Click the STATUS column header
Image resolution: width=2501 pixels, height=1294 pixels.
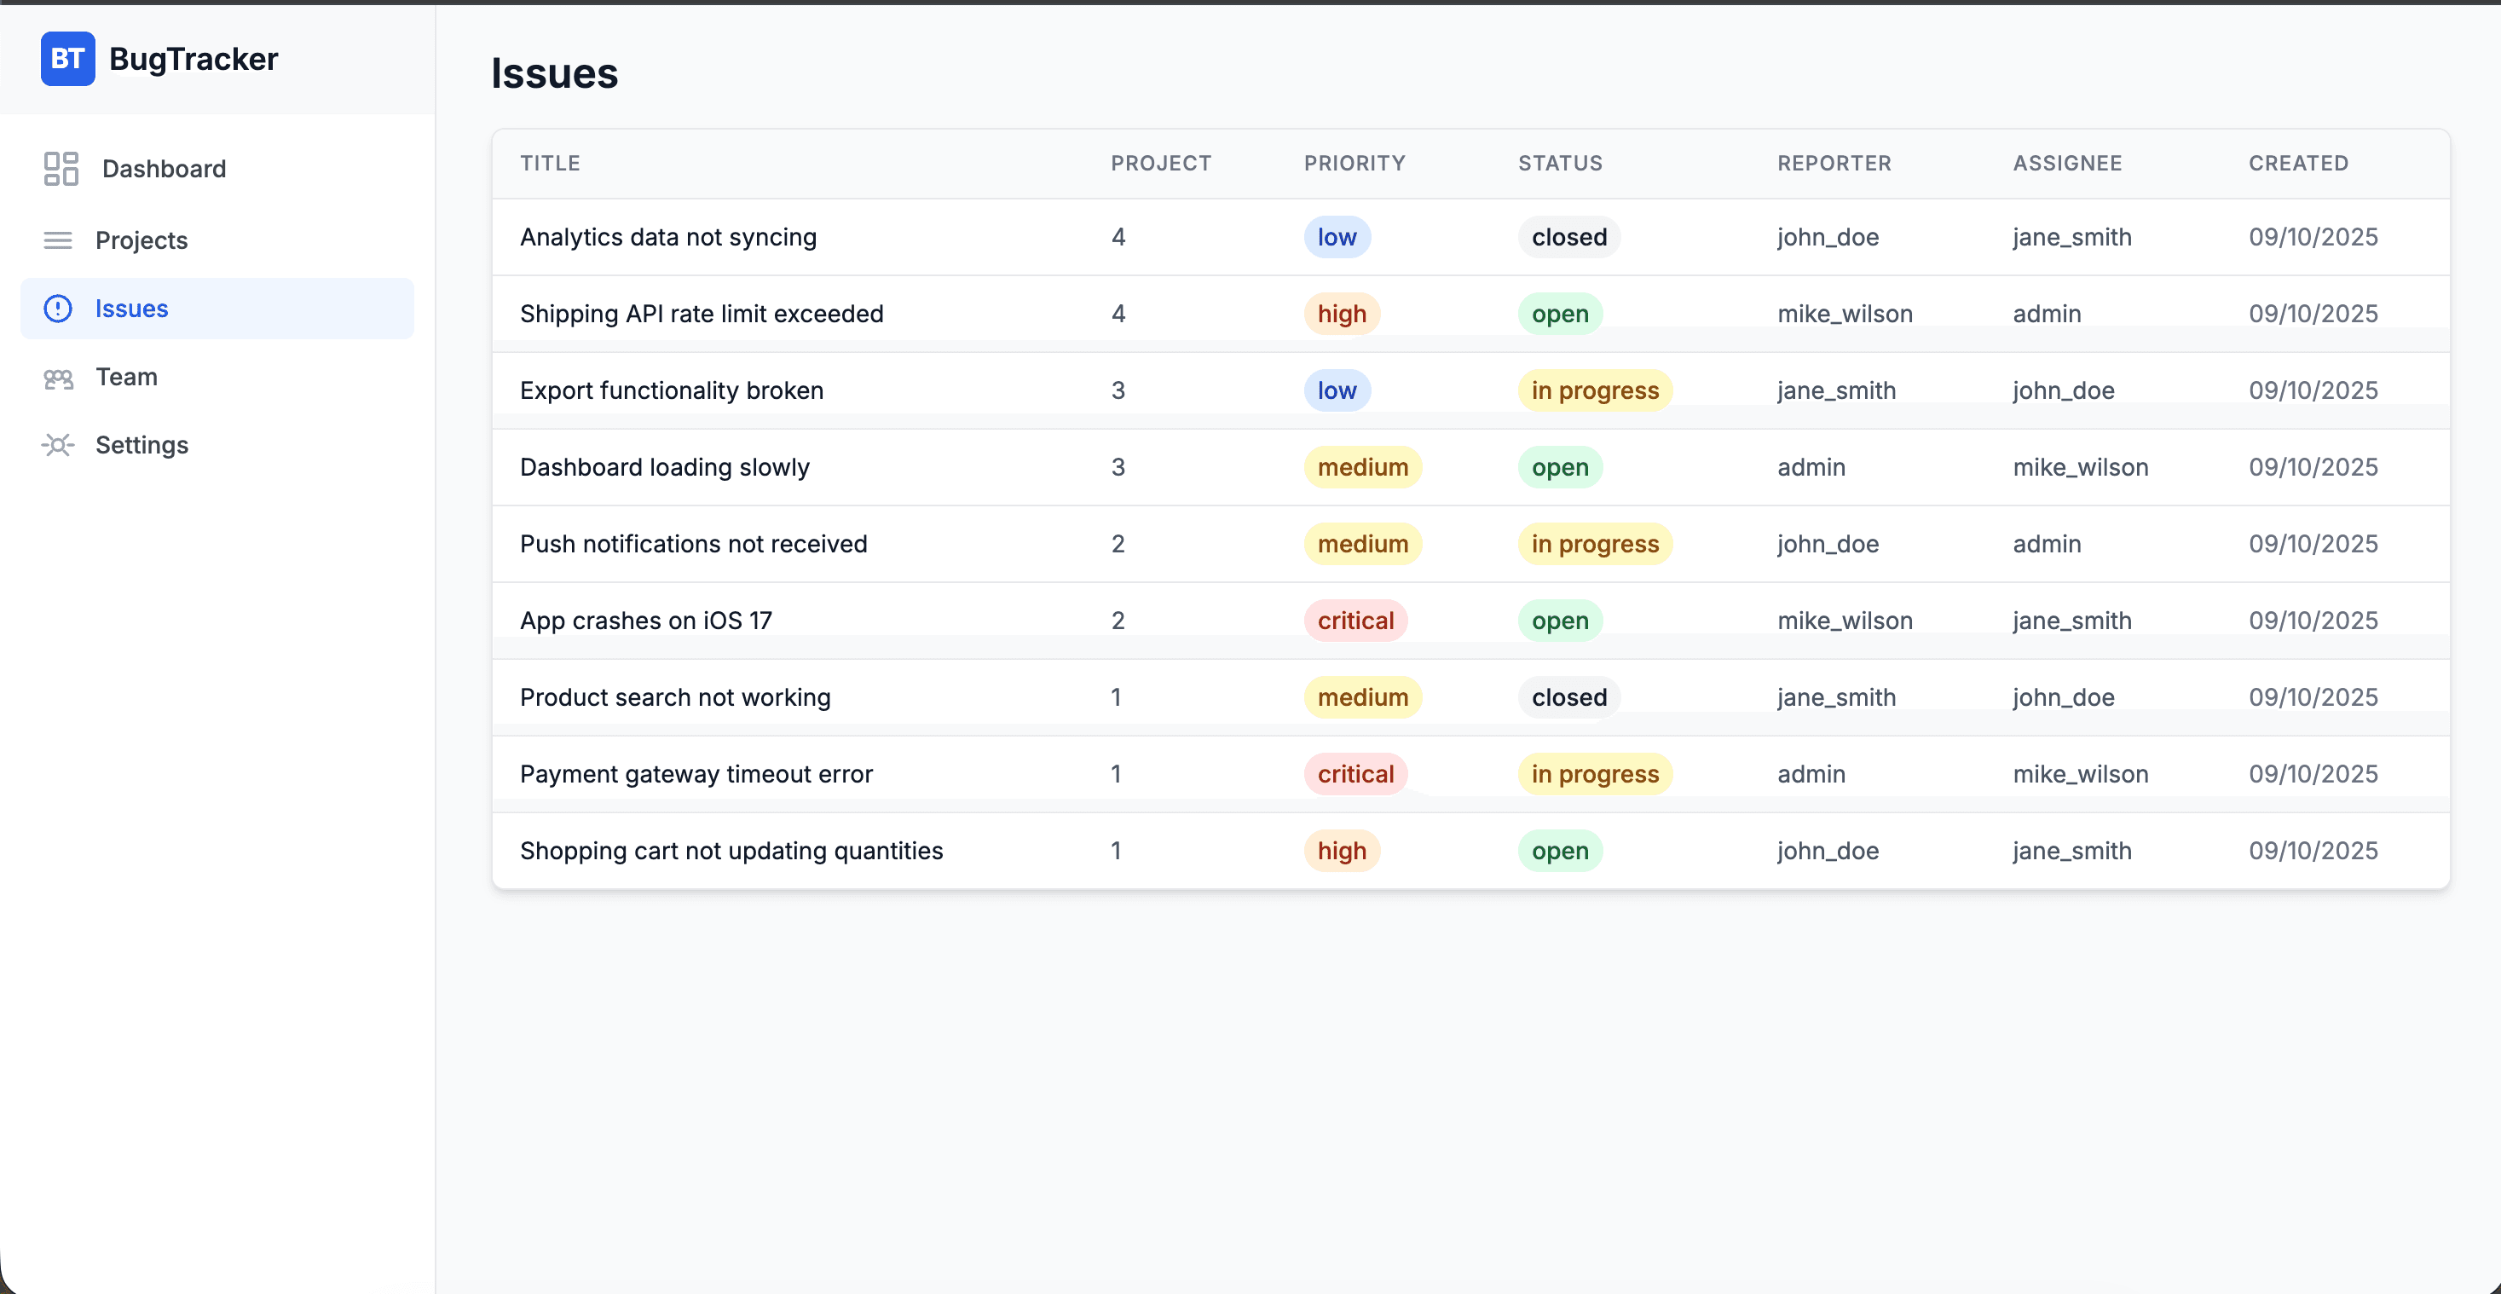tap(1560, 163)
